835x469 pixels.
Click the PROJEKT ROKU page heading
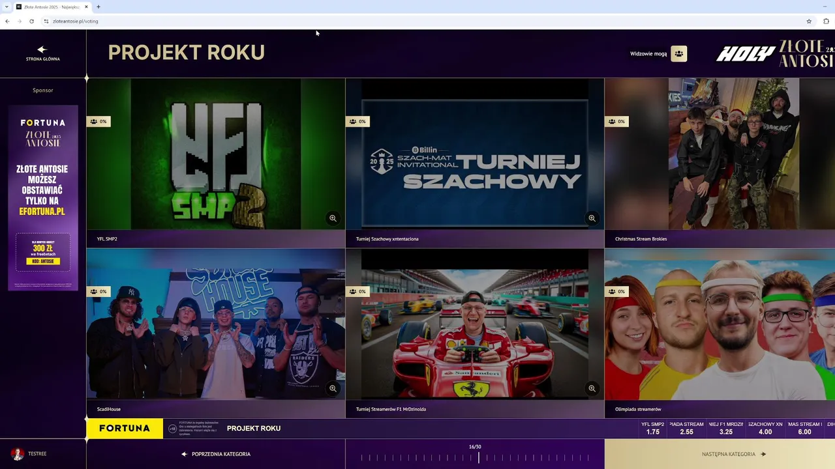(186, 52)
